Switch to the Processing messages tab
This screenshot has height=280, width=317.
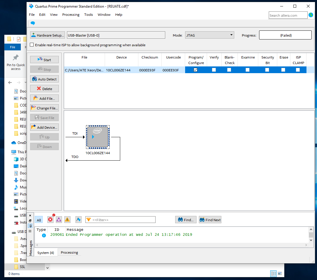coord(69,252)
